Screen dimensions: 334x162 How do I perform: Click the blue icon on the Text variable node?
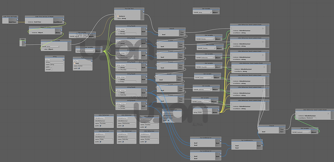click(91, 61)
